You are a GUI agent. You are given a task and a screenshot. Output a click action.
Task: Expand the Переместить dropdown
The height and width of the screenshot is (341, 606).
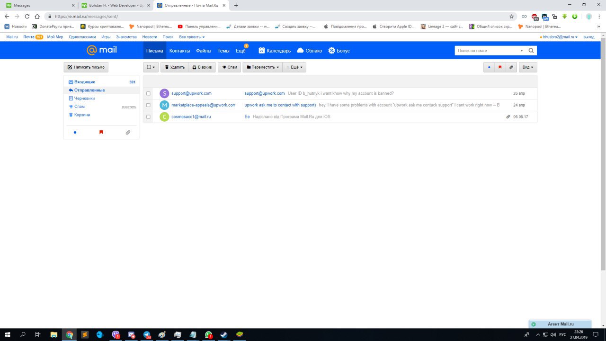tap(262, 67)
